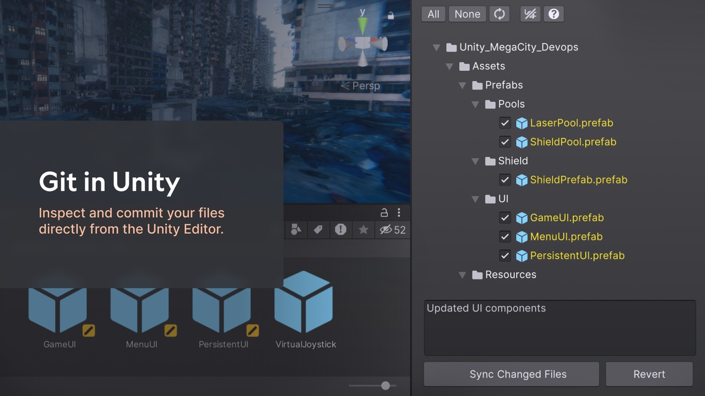Image resolution: width=705 pixels, height=396 pixels.
Task: Collapse the Pools folder arrow
Action: point(475,105)
